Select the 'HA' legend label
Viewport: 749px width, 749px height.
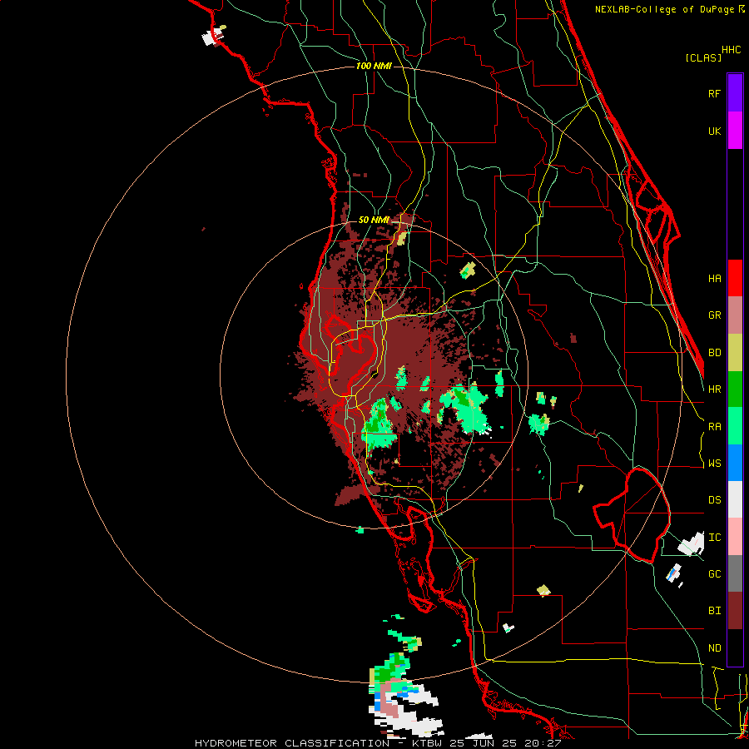pos(714,278)
